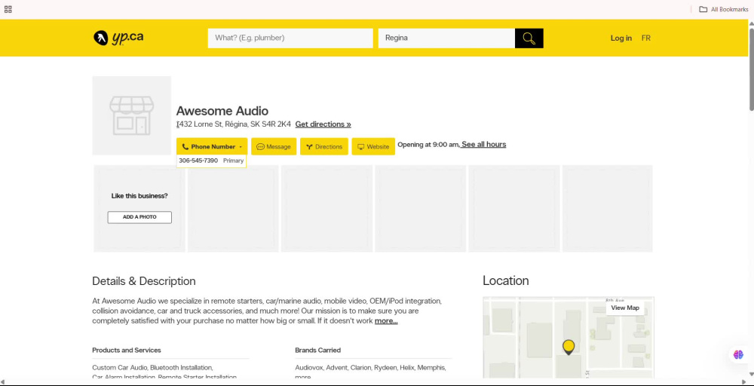The width and height of the screenshot is (754, 386).
Task: Click the storefront placeholder image
Action: 132,115
